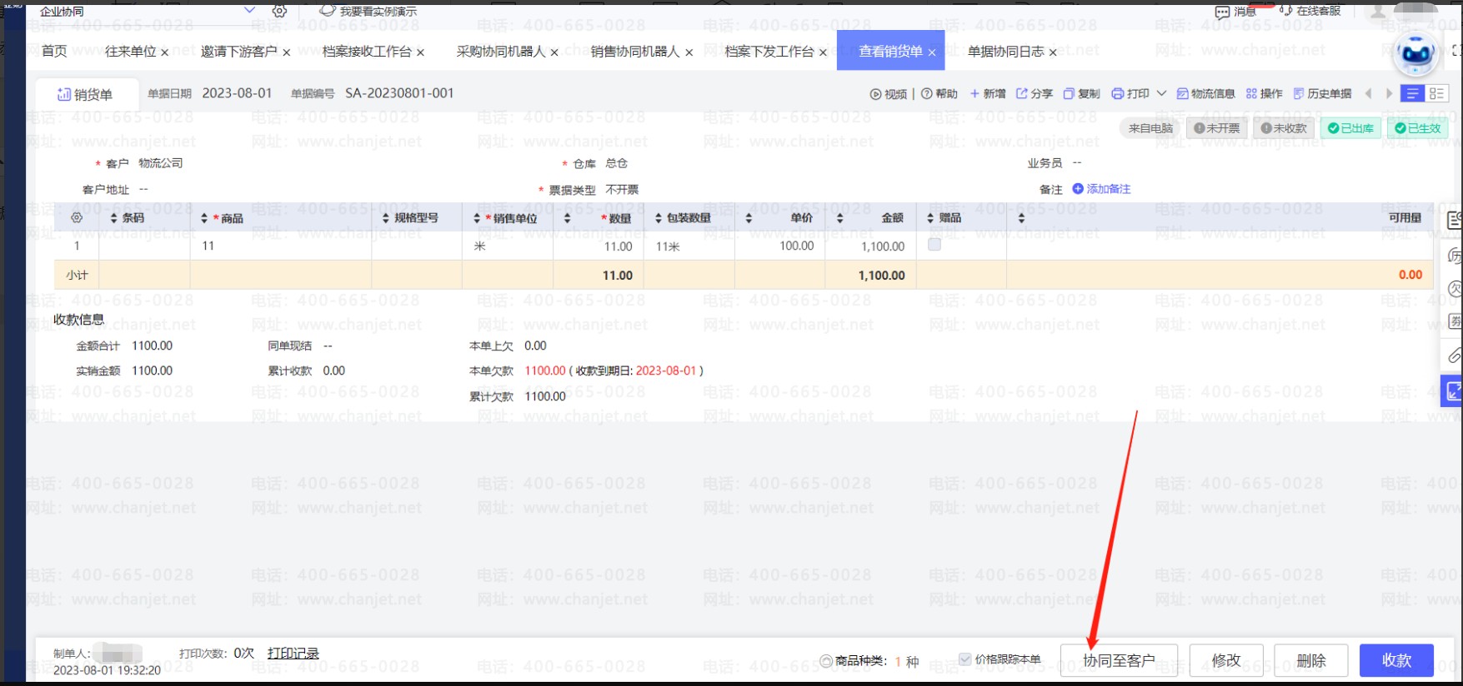Switch to 邀请下游客户 tab
This screenshot has height=686, width=1463.
[x=238, y=52]
